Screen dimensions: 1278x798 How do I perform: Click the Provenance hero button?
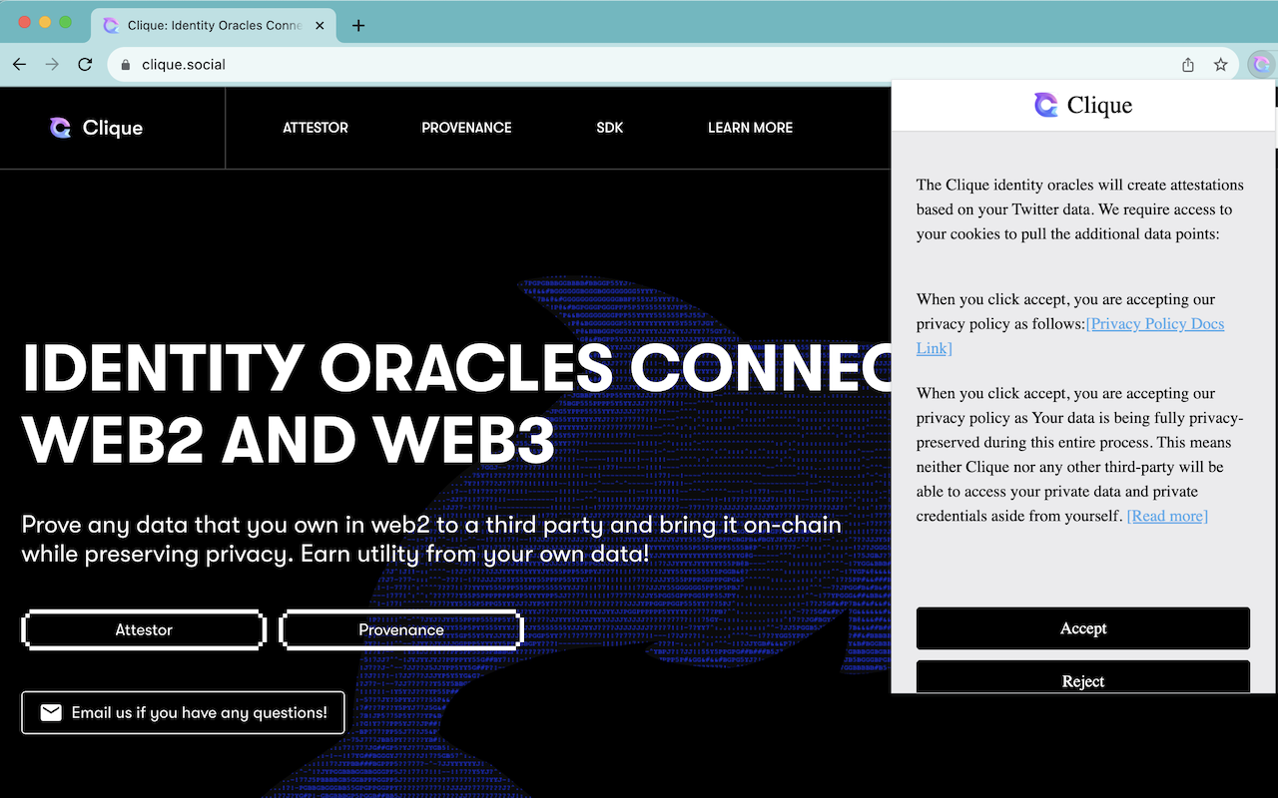[401, 629]
